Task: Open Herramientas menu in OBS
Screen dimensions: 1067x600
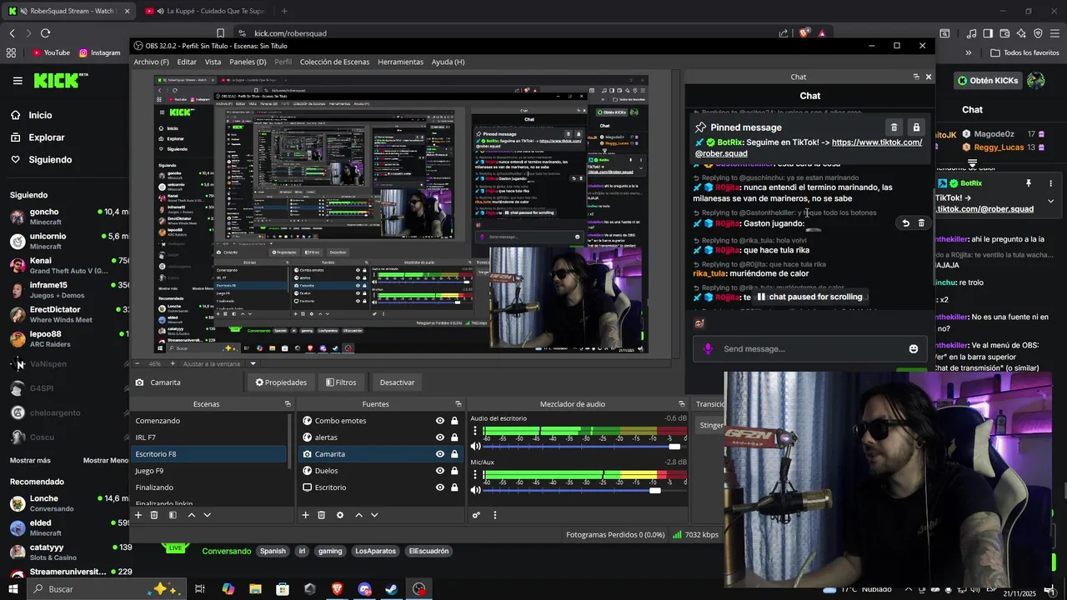Action: (x=400, y=62)
